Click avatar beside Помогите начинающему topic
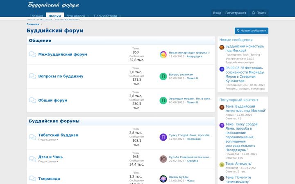295x184 pixels. [222, 178]
